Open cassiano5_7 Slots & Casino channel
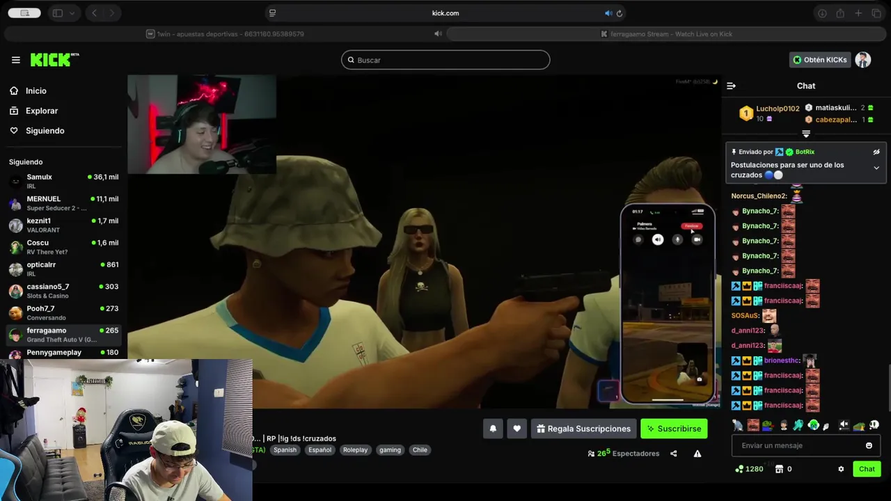Viewport: 891px width, 501px height. point(63,291)
